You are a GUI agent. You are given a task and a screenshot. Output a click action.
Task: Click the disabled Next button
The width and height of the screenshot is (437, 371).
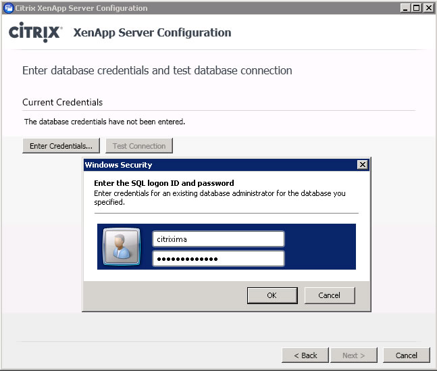[x=354, y=355]
